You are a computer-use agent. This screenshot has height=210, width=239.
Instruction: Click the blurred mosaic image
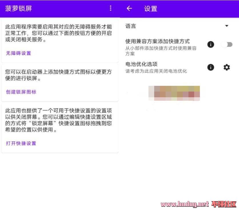click(174, 93)
